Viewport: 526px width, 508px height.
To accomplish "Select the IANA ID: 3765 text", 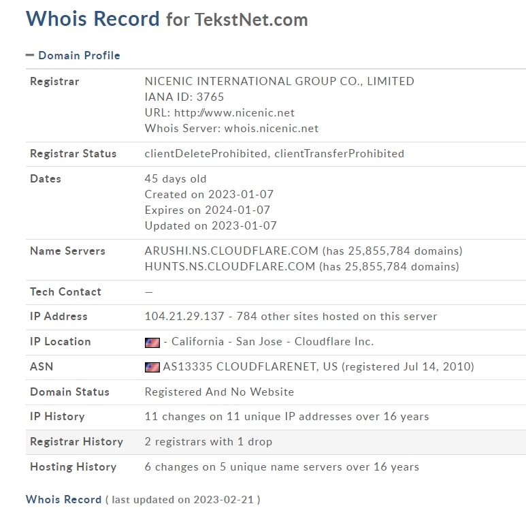I will coord(184,97).
